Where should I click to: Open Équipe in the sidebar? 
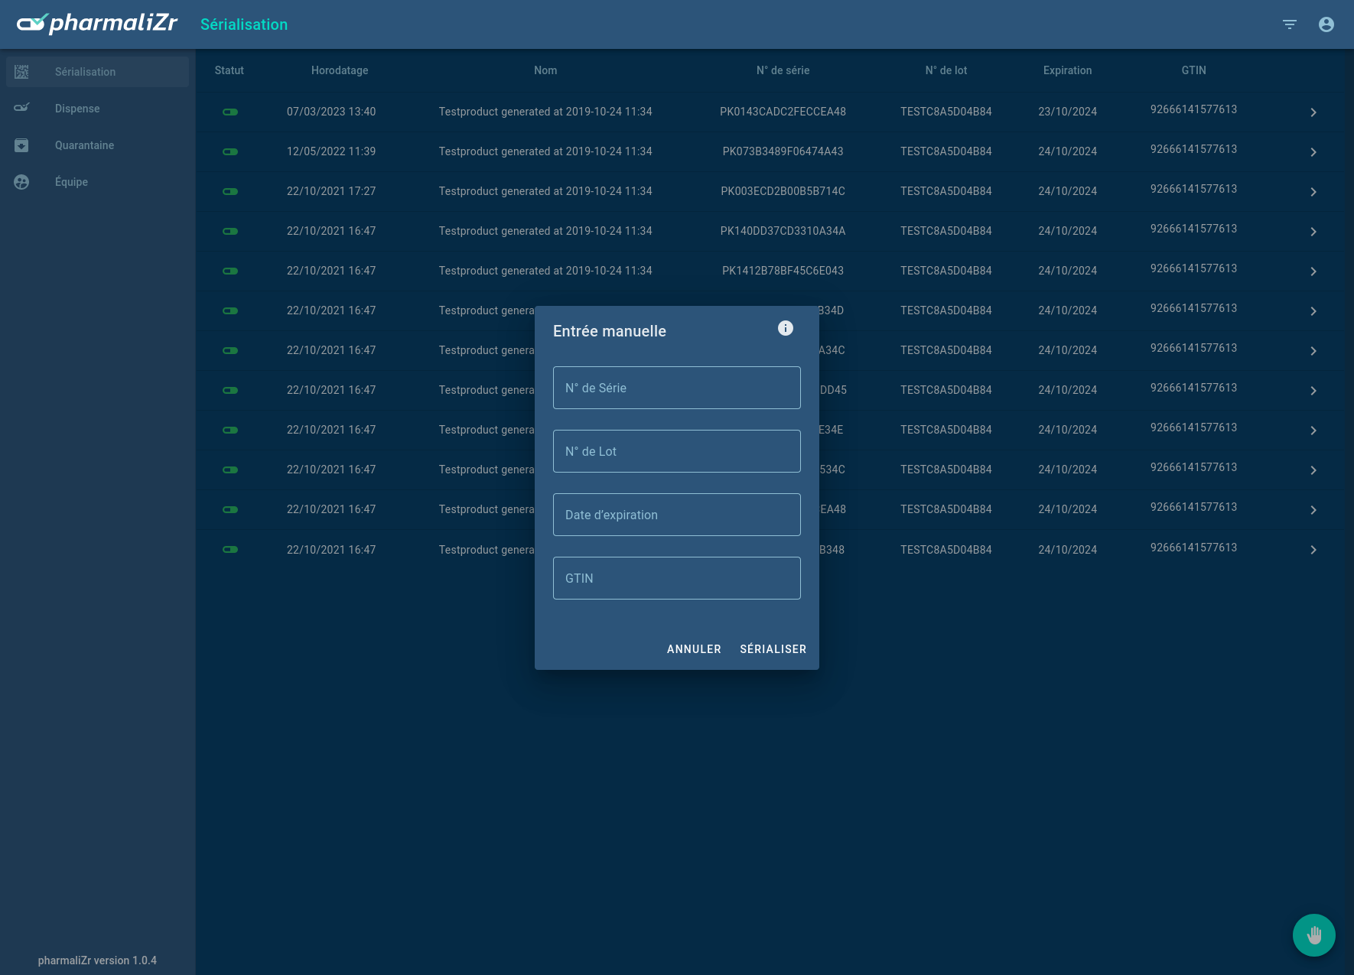[x=97, y=182]
